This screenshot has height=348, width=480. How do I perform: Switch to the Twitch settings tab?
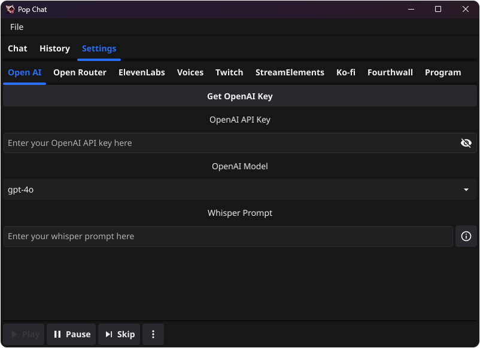tap(229, 72)
